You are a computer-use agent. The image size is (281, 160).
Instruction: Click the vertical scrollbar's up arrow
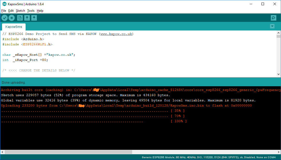278,32
